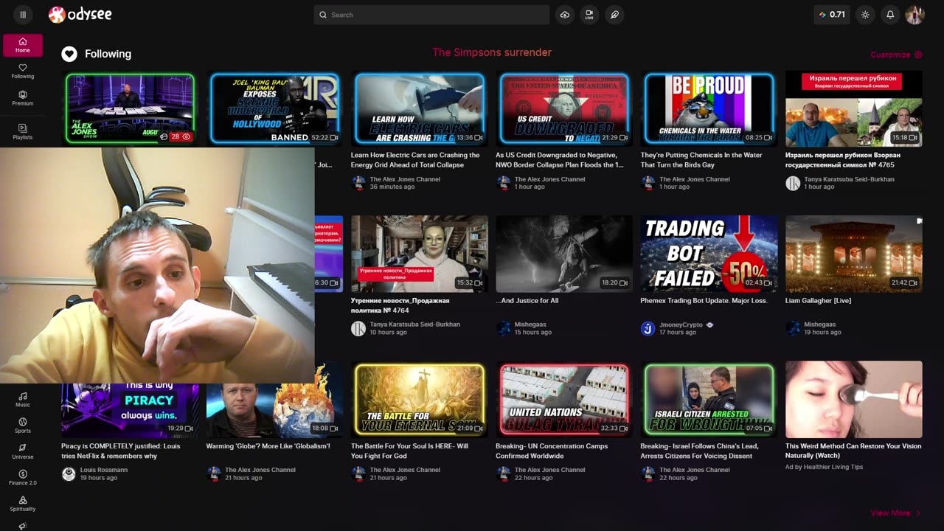Open the Finance 2.0 category in sidebar
This screenshot has width=944, height=531.
point(23,478)
